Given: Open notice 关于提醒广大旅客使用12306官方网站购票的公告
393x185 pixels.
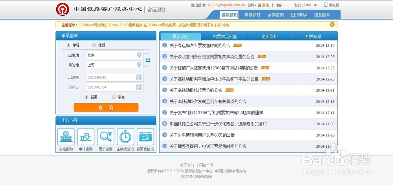Looking at the screenshot, I should (213, 68).
